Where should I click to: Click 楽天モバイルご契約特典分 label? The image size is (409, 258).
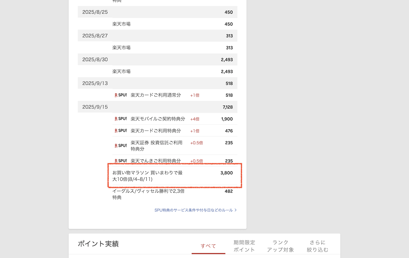click(158, 119)
